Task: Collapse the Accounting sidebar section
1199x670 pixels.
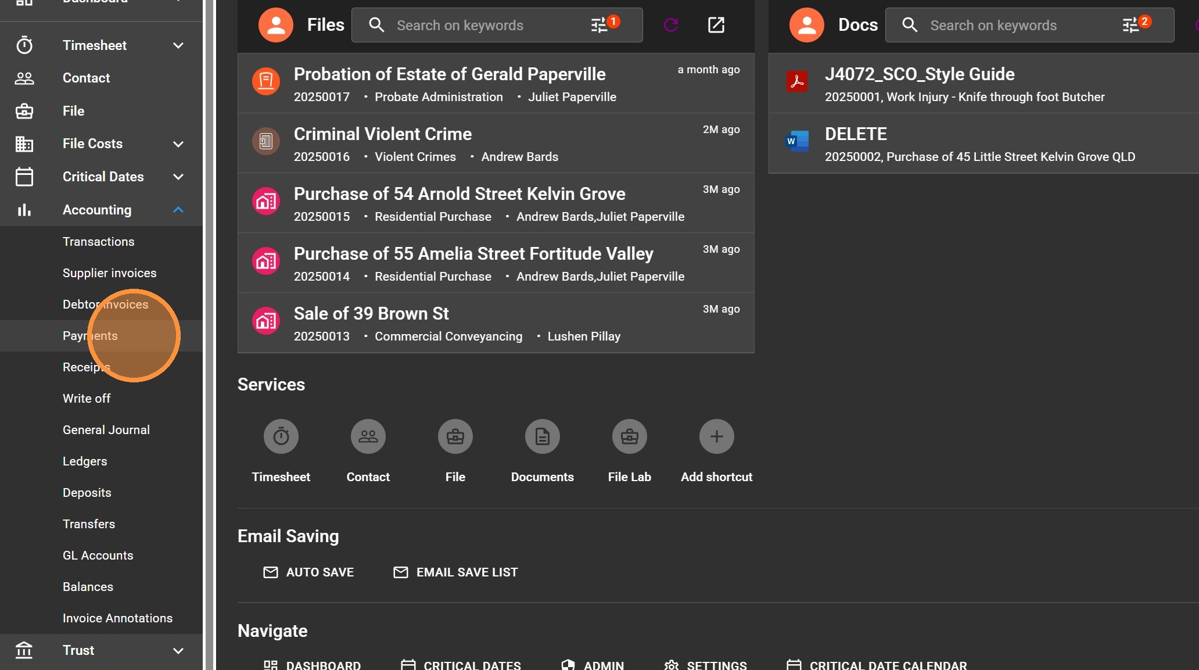Action: pos(178,210)
